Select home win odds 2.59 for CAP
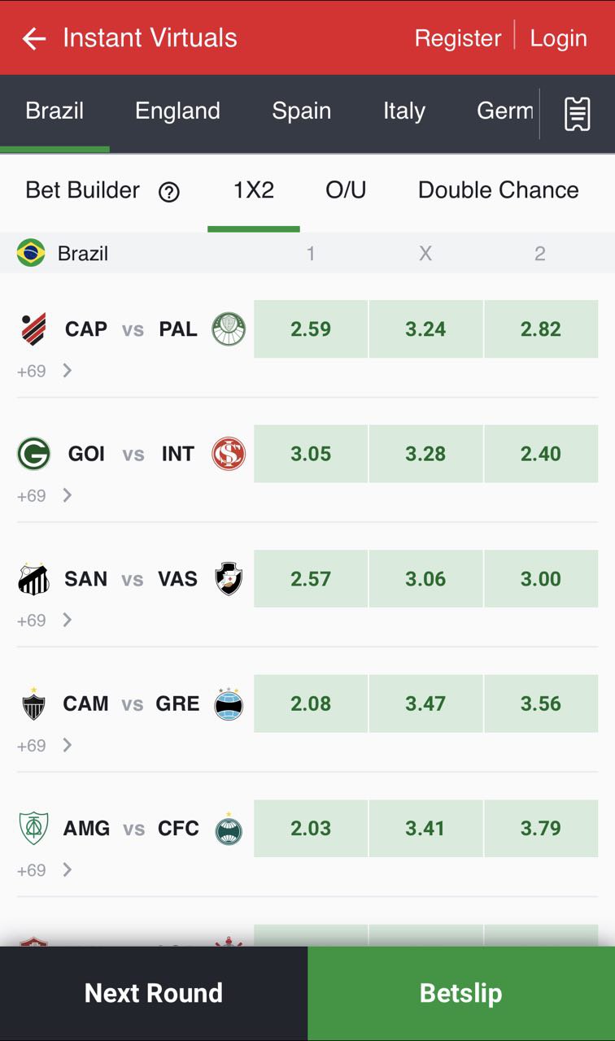615x1041 pixels. point(311,329)
